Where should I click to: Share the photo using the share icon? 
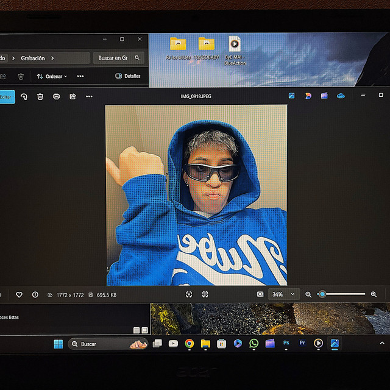(73, 96)
